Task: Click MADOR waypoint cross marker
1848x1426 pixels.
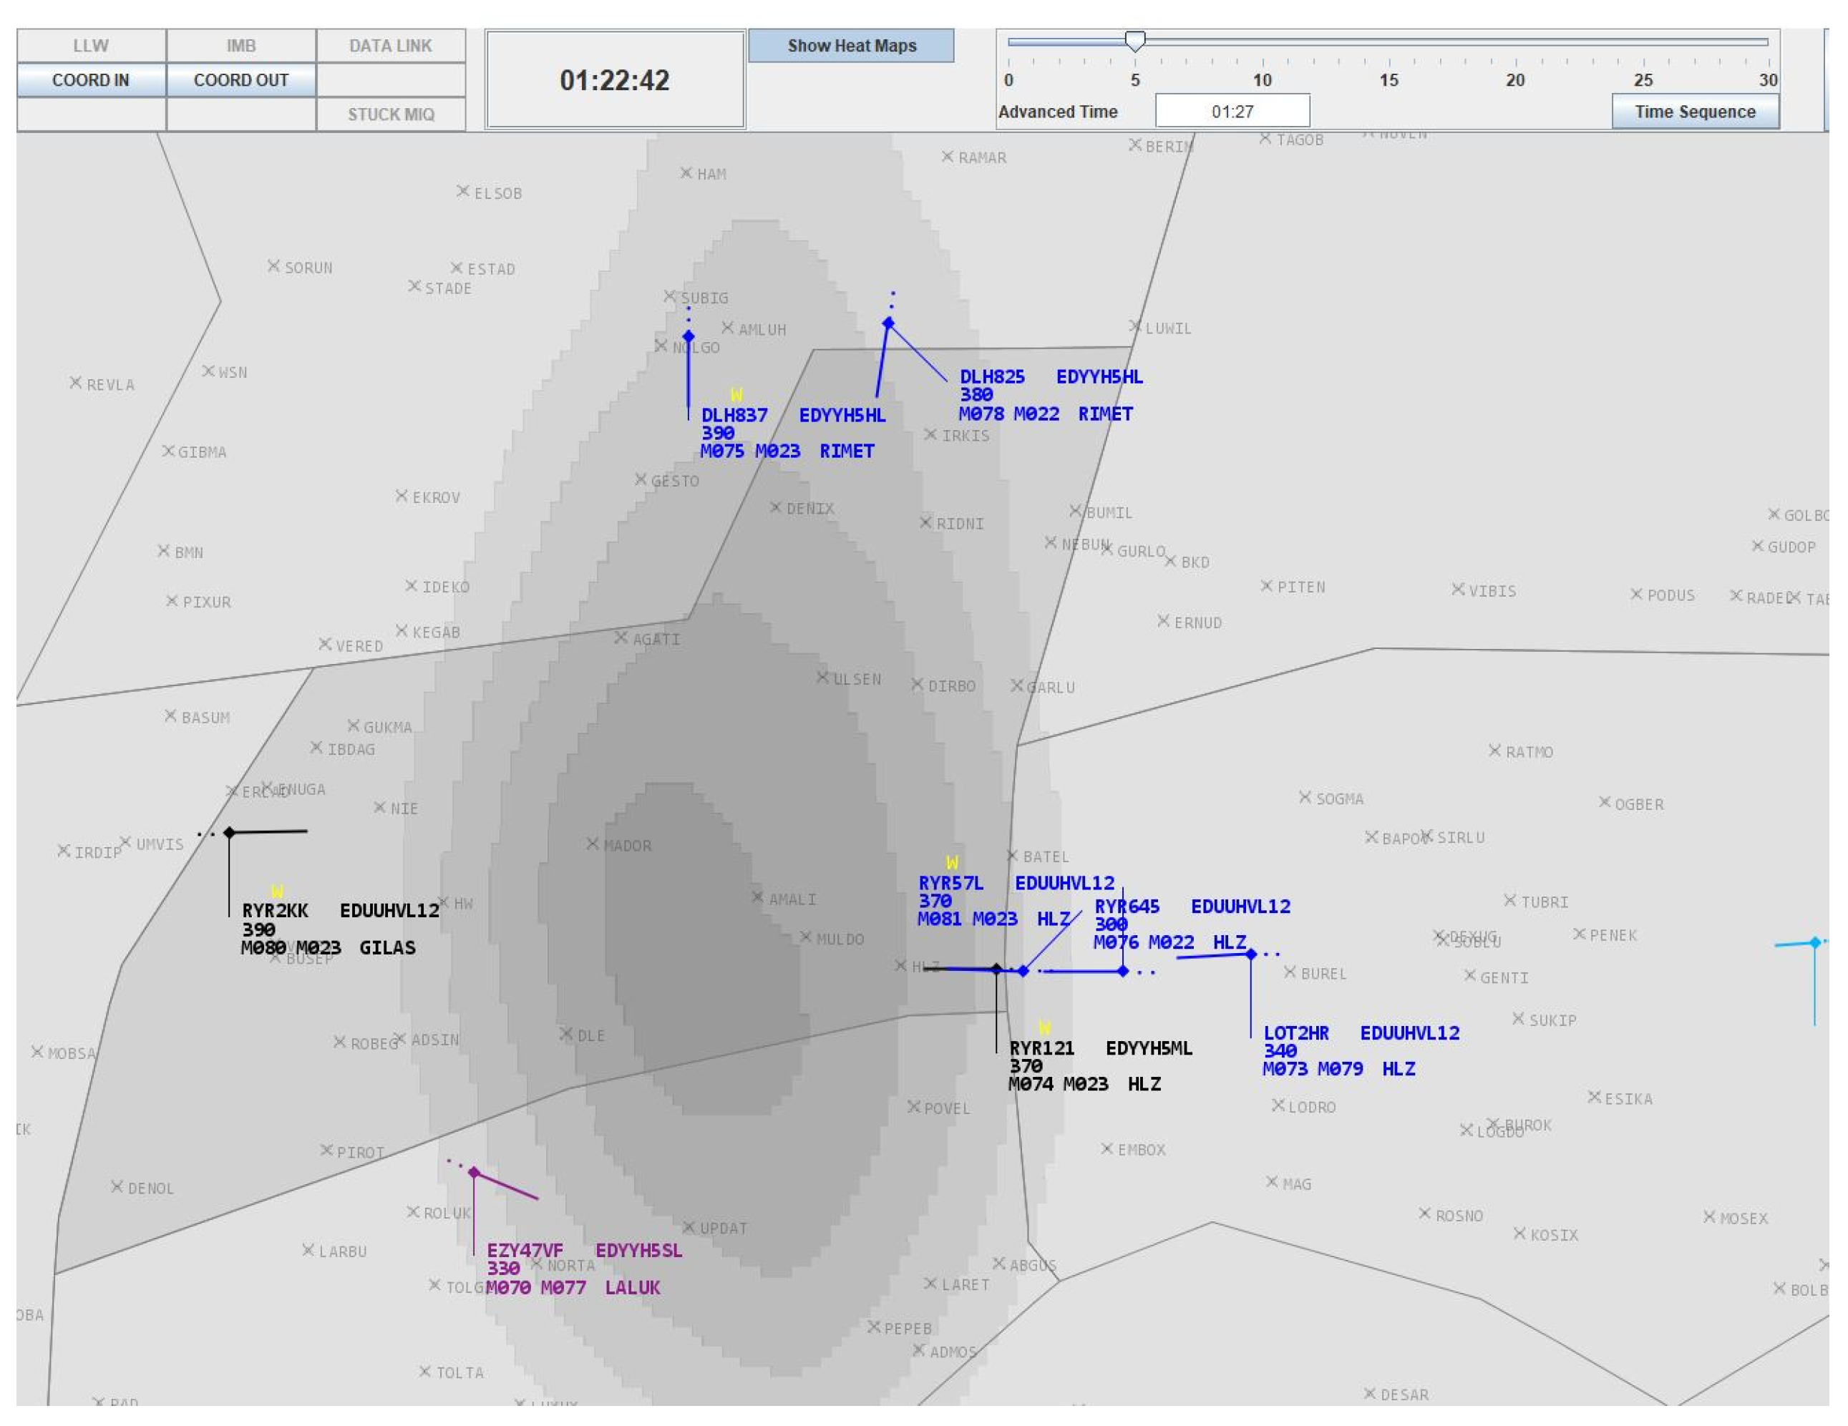Action: click(x=593, y=844)
